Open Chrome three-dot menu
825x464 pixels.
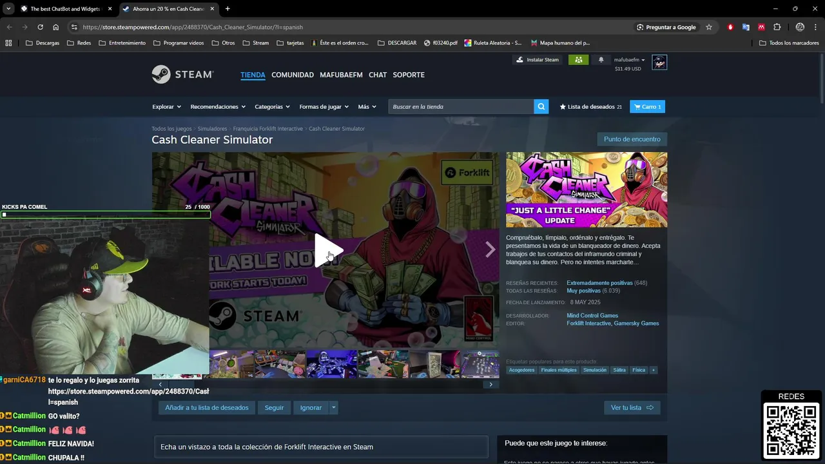pos(815,27)
